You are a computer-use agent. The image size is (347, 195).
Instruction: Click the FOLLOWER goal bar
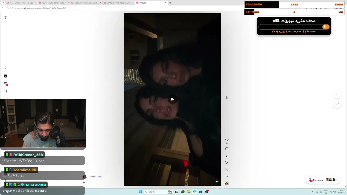pyautogui.click(x=294, y=5)
